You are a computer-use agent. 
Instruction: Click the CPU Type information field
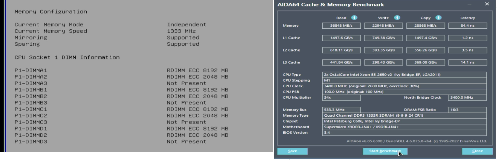coord(405,74)
